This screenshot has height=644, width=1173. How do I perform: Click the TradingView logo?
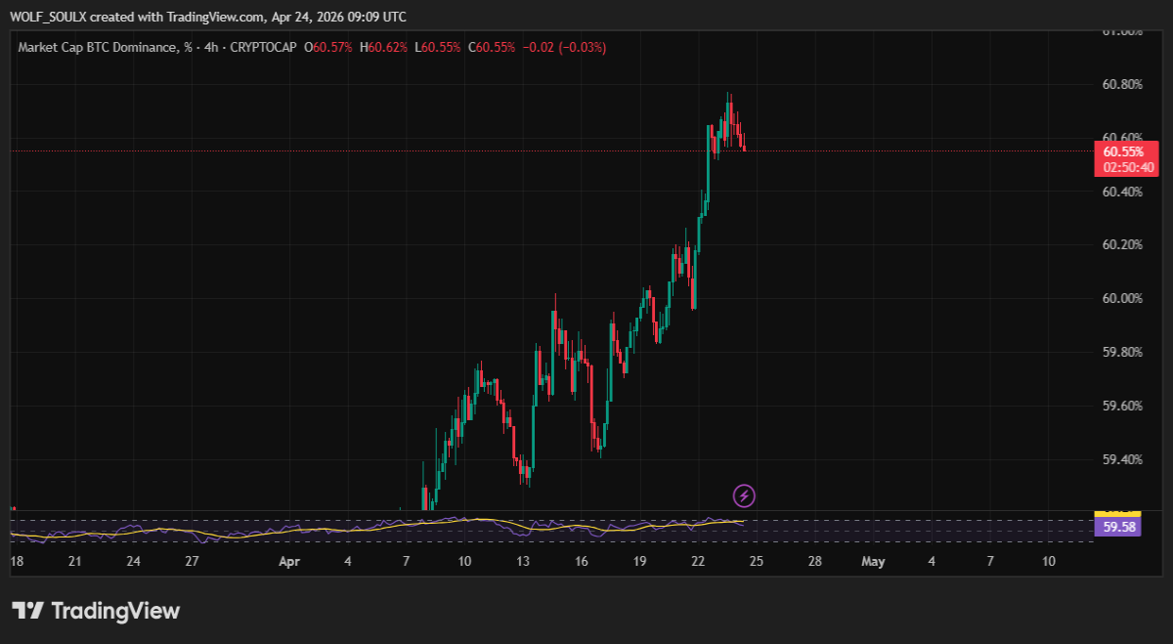click(x=96, y=611)
